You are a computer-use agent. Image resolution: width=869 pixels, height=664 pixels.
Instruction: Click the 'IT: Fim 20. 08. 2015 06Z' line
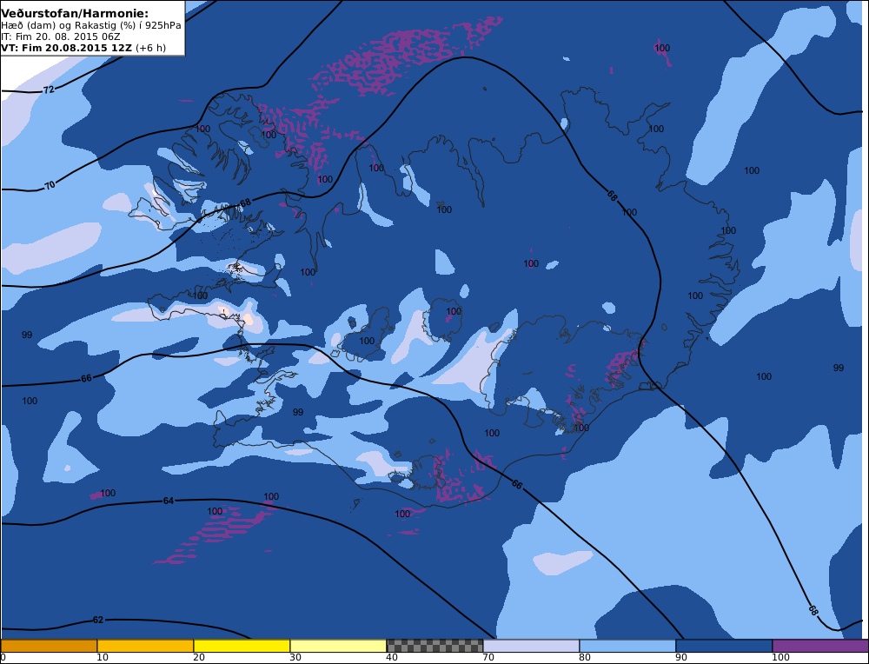(x=61, y=37)
